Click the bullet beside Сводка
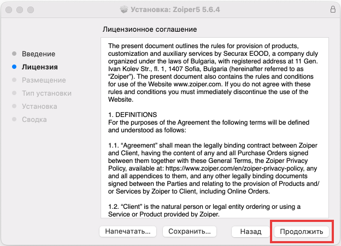 click(x=14, y=119)
